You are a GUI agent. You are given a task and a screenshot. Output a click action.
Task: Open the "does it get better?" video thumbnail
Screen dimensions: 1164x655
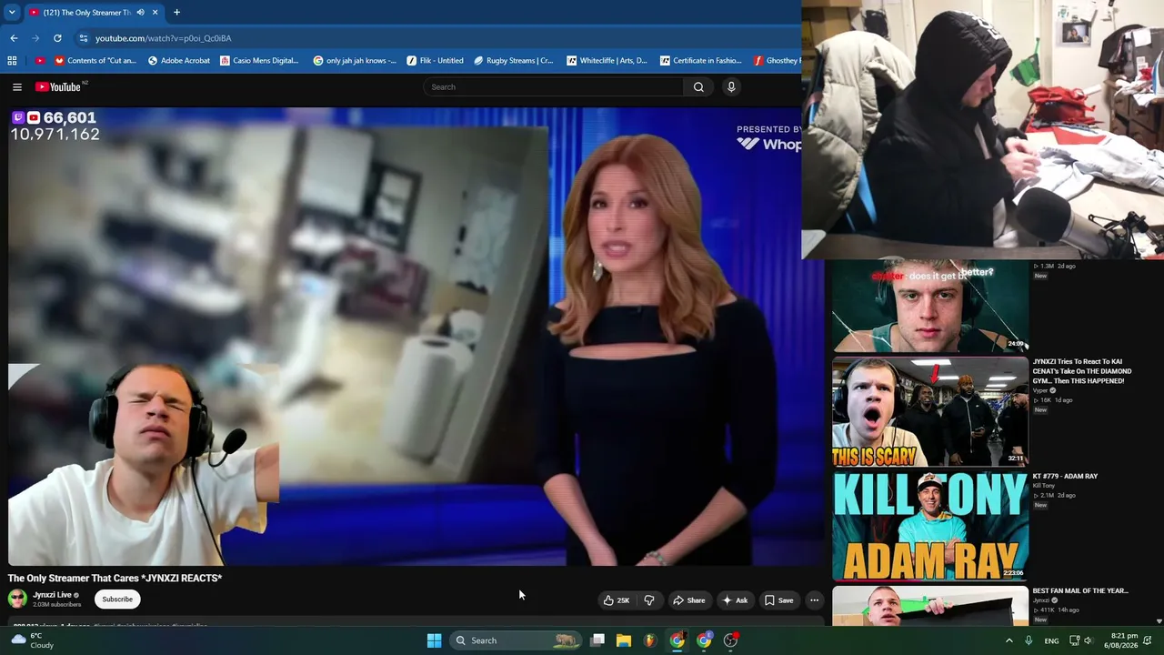(930, 306)
